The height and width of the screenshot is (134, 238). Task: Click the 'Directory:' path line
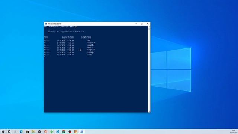tap(66, 32)
